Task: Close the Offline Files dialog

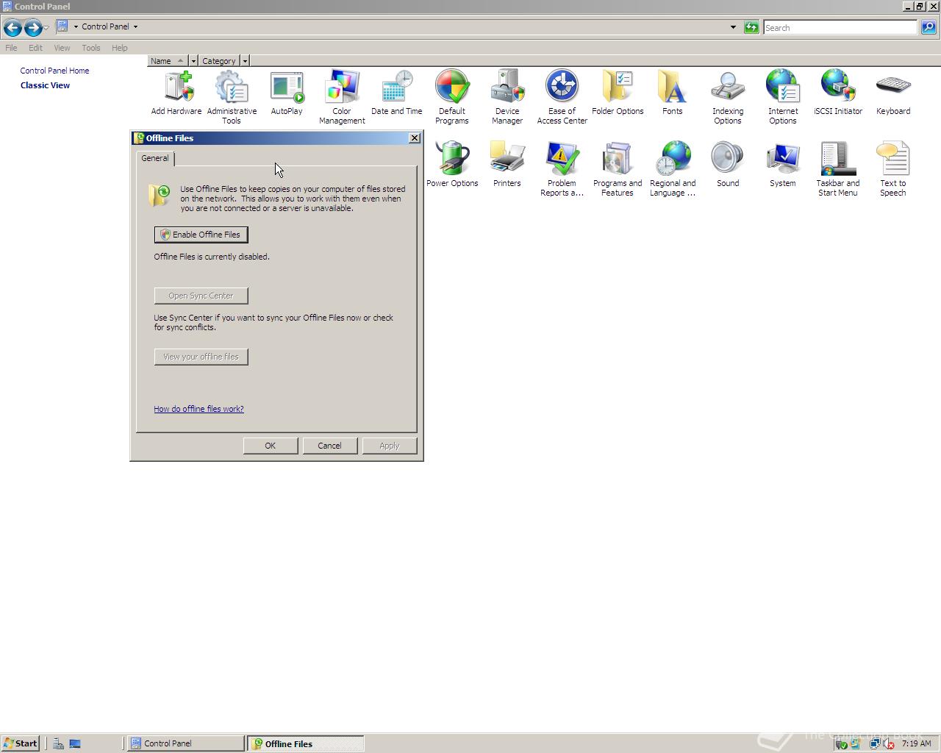Action: coord(415,138)
